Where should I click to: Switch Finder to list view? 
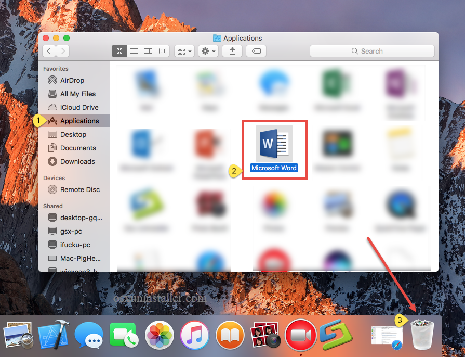[134, 50]
